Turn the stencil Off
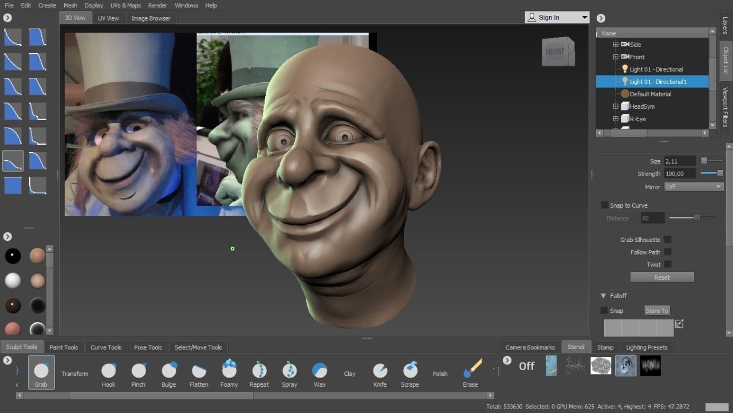 [526, 366]
